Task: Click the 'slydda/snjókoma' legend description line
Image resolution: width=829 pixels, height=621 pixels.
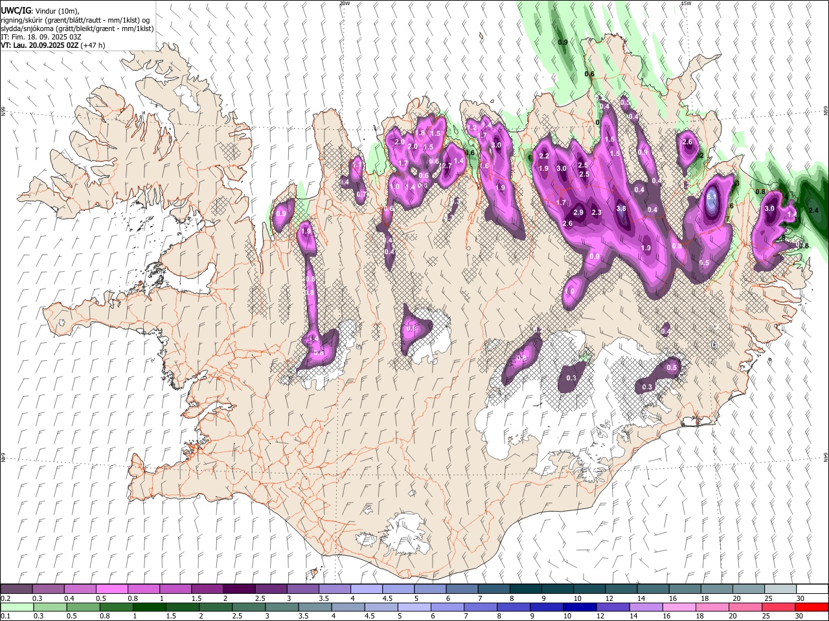Action: (x=77, y=28)
